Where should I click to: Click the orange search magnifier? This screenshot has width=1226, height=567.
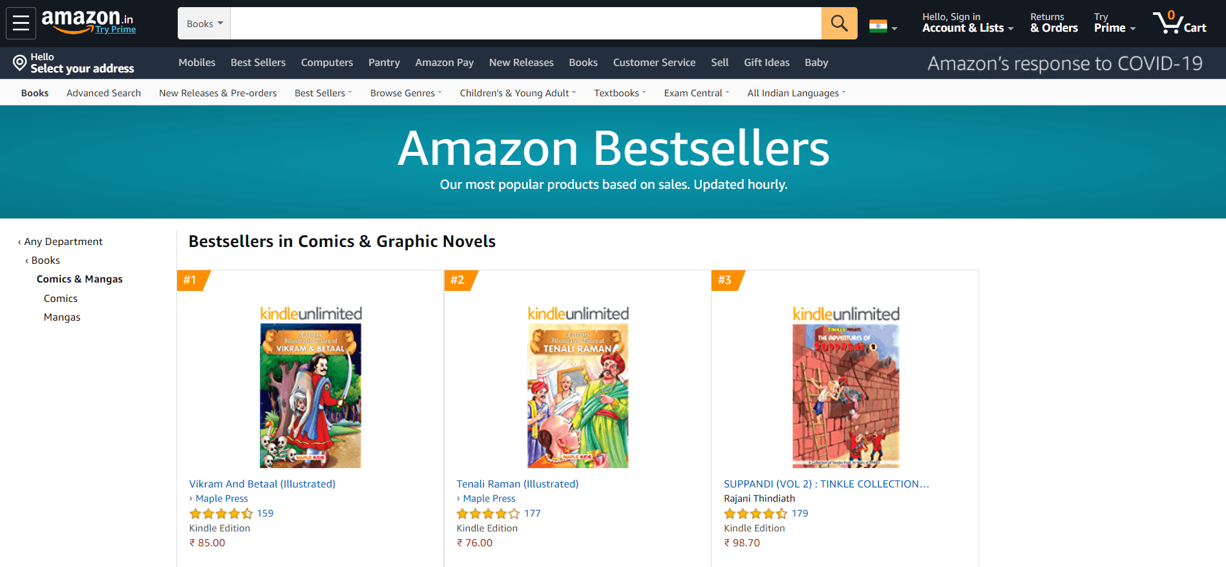(838, 23)
